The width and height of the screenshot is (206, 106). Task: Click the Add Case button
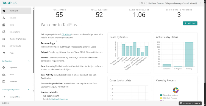(190, 23)
